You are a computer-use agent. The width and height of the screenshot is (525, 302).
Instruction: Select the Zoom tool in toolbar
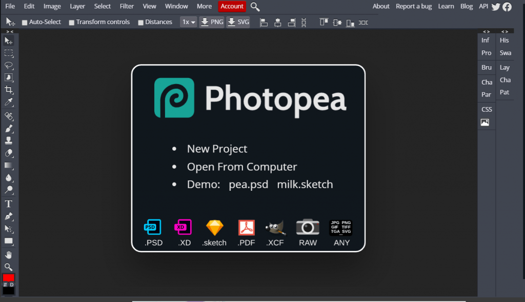pyautogui.click(x=9, y=267)
